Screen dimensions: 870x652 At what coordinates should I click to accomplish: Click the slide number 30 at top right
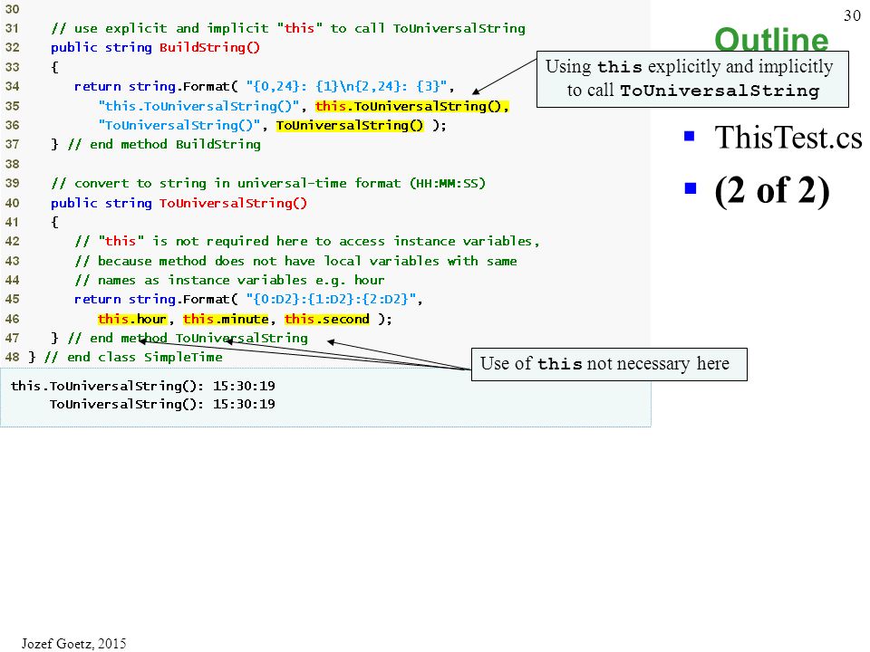pos(852,15)
